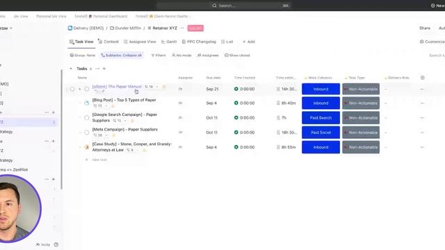
Task: Toggle Subtasks Collapse all setting
Action: [x=122, y=56]
